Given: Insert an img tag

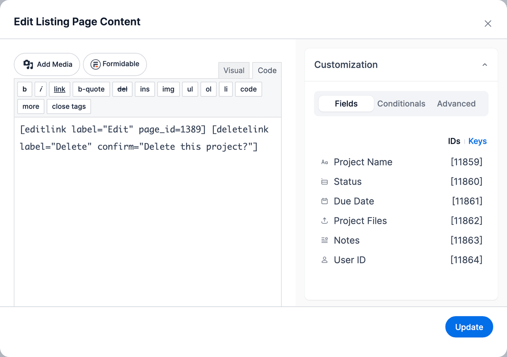Looking at the screenshot, I should point(168,89).
